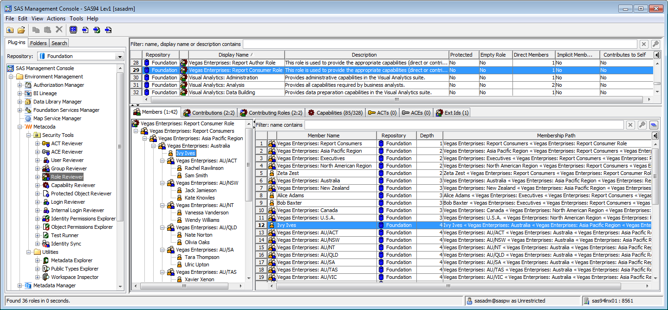668x310 pixels.
Task: Click the roles table horizontal scrollbar
Action: [396, 99]
